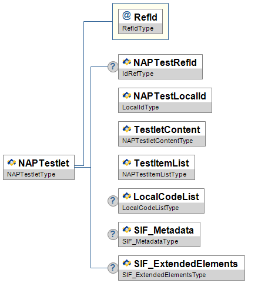Click the optional marker before LocalCodeList
This screenshot has height=283, width=258.
pyautogui.click(x=113, y=201)
